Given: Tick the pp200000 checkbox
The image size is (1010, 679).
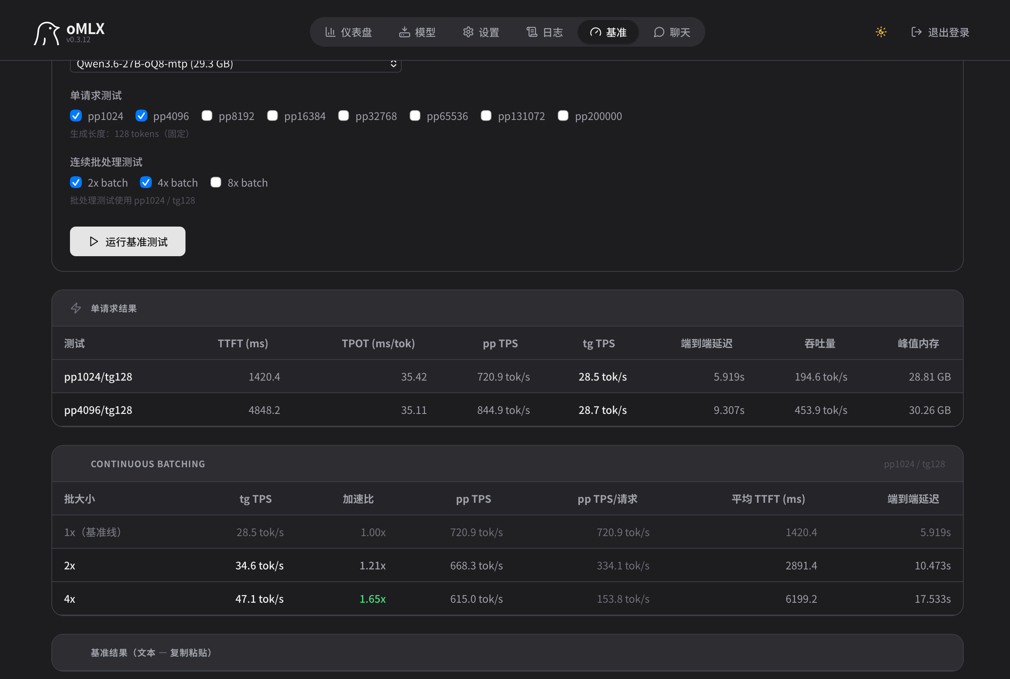Looking at the screenshot, I should 563,116.
